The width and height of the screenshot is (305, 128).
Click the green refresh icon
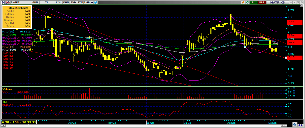click(x=247, y=2)
